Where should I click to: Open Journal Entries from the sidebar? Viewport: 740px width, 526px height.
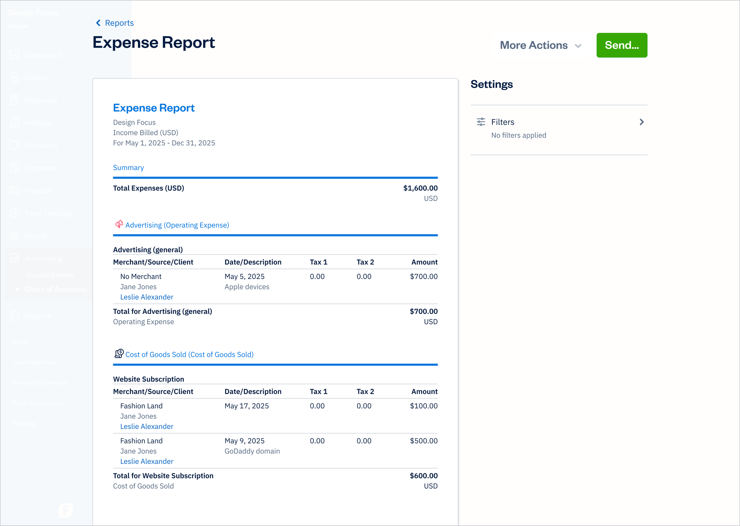pyautogui.click(x=49, y=275)
